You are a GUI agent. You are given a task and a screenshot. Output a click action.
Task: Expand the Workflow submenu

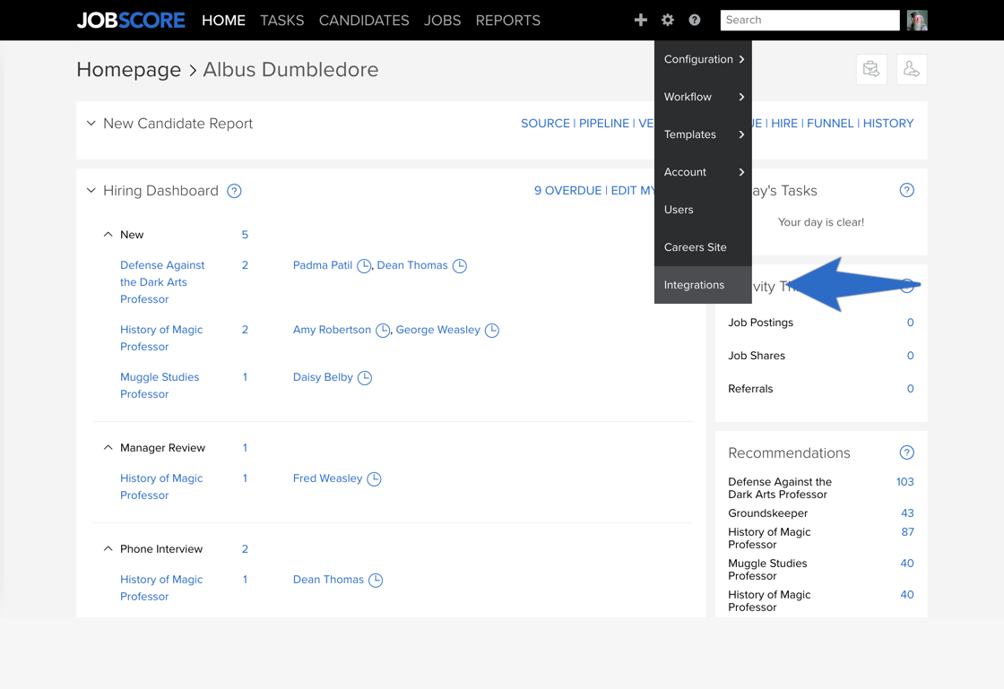pos(703,98)
